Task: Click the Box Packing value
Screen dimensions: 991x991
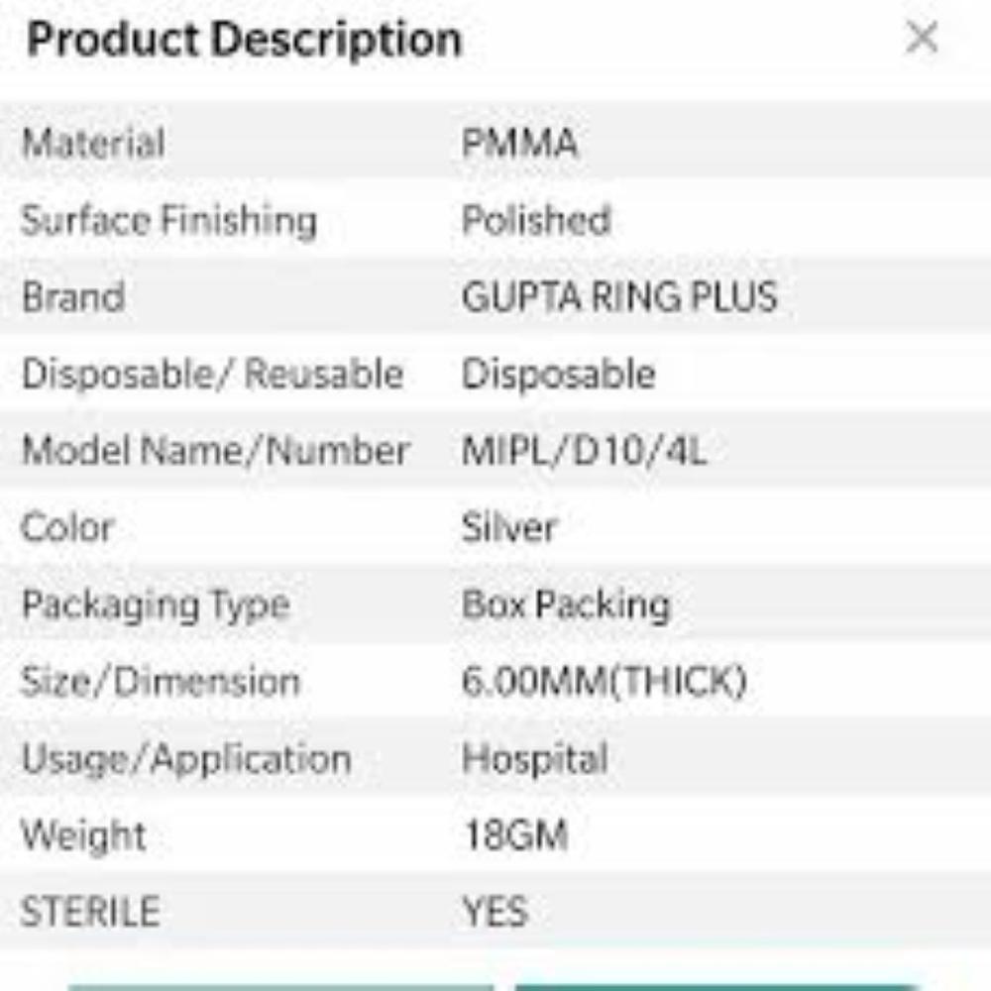Action: 567,605
